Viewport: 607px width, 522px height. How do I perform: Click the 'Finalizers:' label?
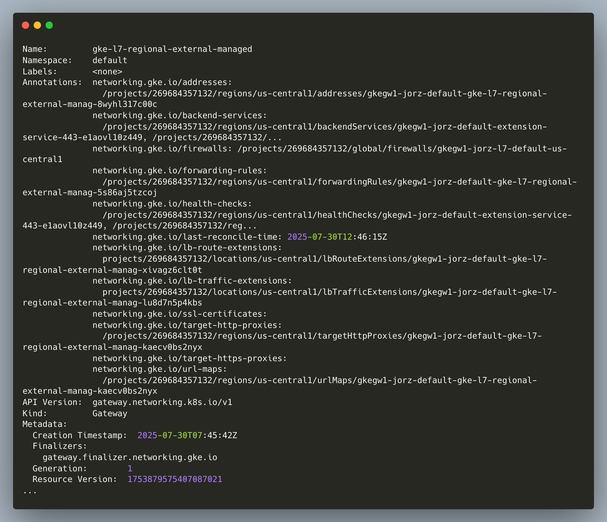[x=60, y=446]
